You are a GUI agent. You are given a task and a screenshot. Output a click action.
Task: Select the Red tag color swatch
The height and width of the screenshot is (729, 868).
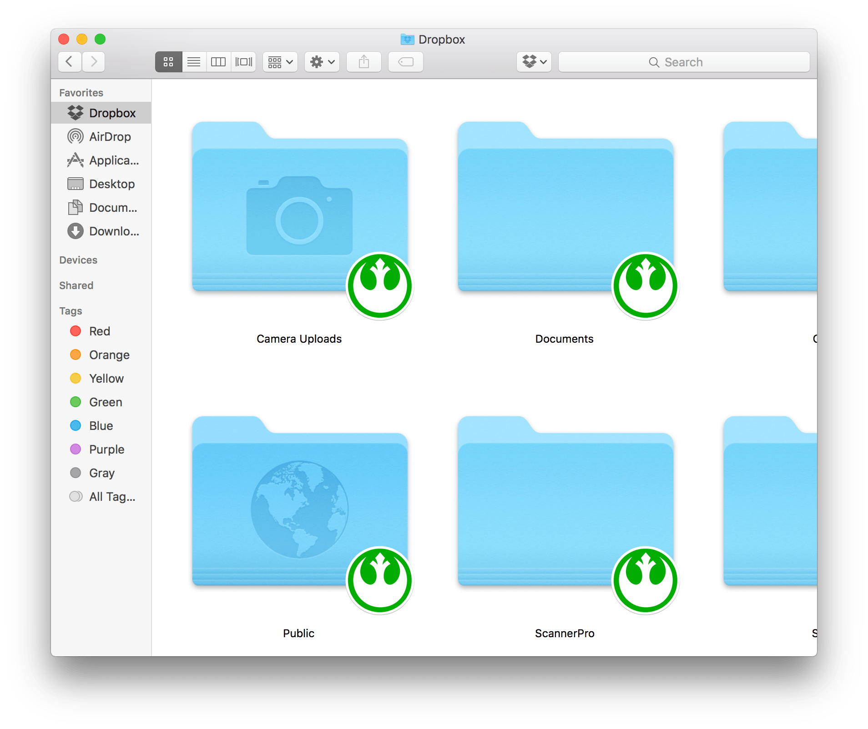tap(75, 331)
